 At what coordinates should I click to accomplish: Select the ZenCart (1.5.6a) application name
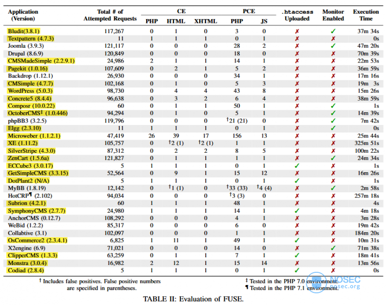28,158
